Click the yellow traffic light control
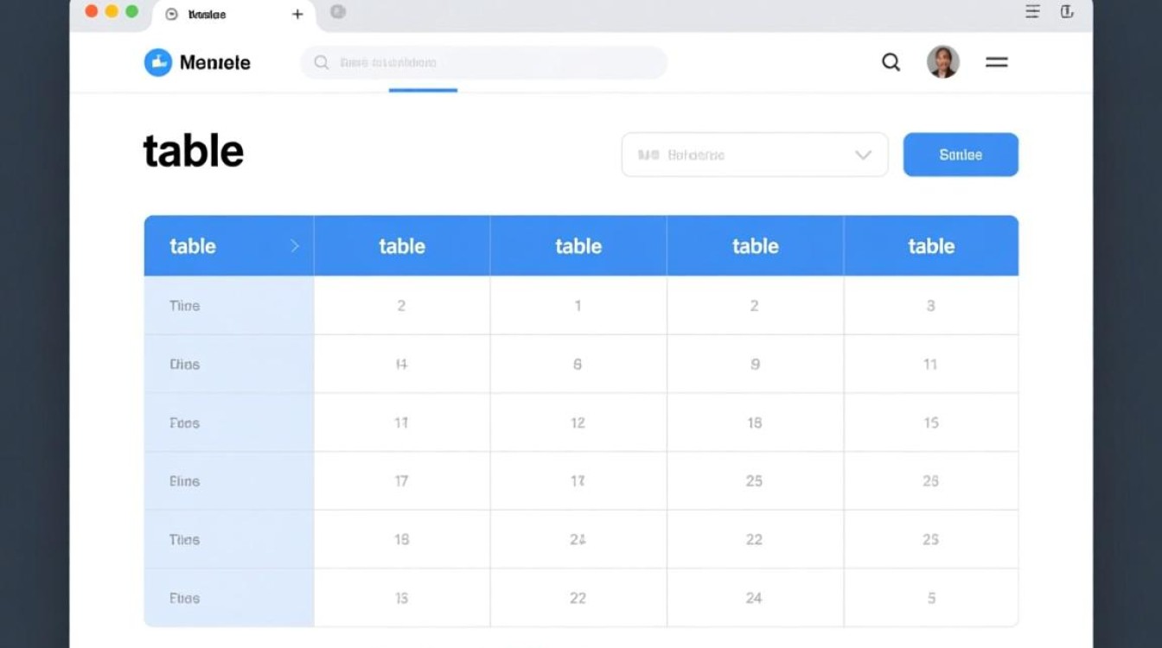This screenshot has width=1162, height=648. (110, 13)
